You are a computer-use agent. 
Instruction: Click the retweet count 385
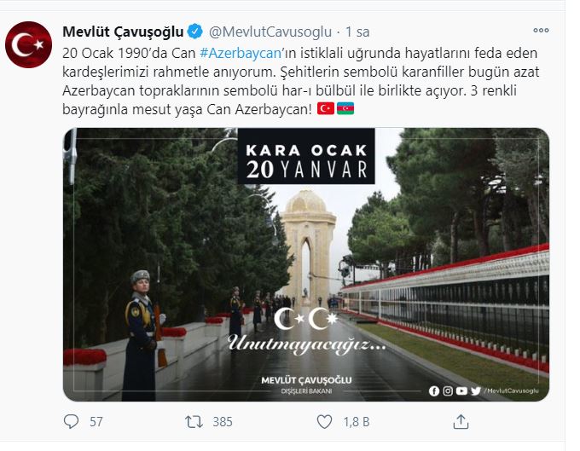[x=223, y=422]
